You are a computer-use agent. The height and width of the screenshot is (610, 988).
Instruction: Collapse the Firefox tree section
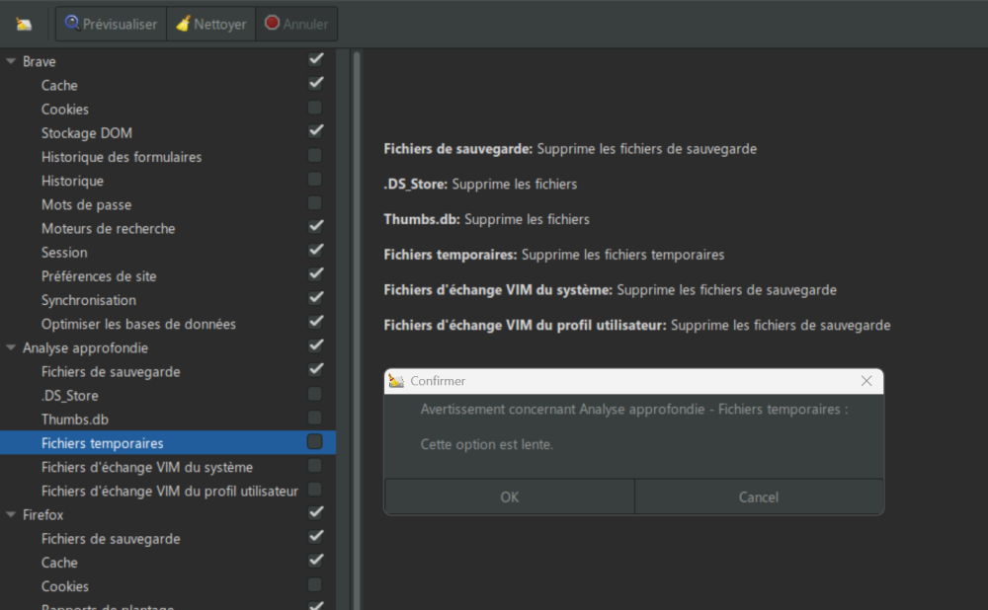click(11, 514)
